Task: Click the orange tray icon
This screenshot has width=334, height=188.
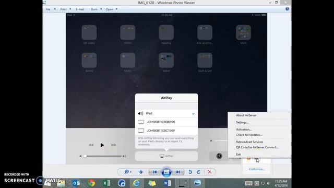Action: 248,159
